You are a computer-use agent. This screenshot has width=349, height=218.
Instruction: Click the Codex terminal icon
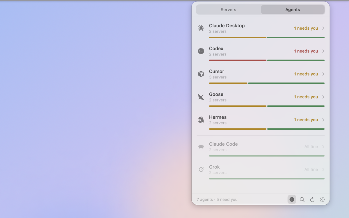[x=201, y=51]
